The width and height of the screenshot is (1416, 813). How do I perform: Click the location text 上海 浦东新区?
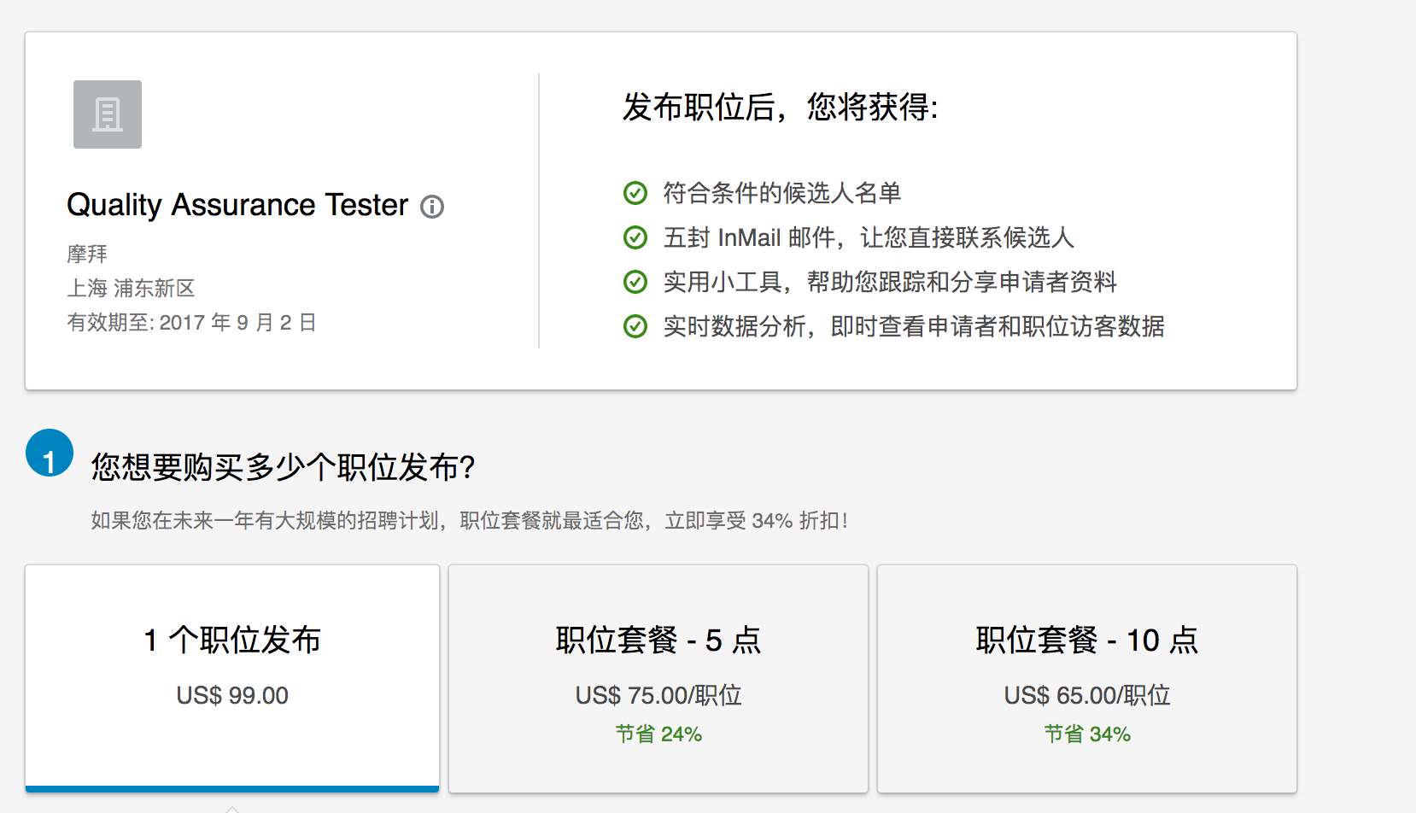click(132, 288)
